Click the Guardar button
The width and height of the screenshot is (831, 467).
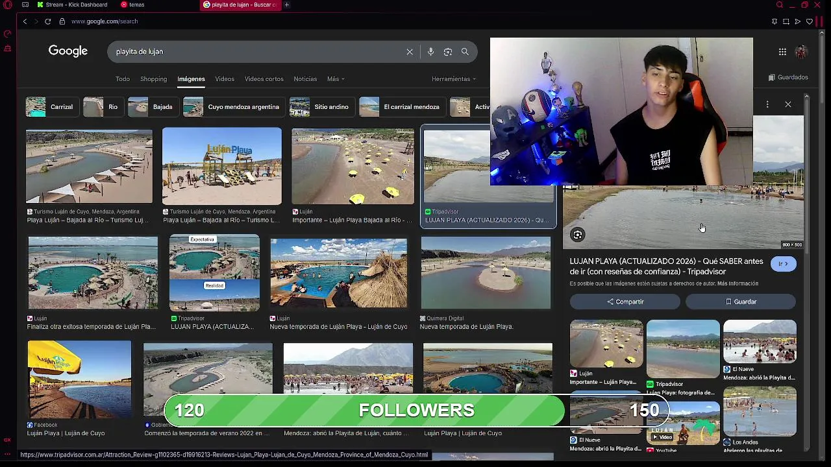(x=741, y=302)
